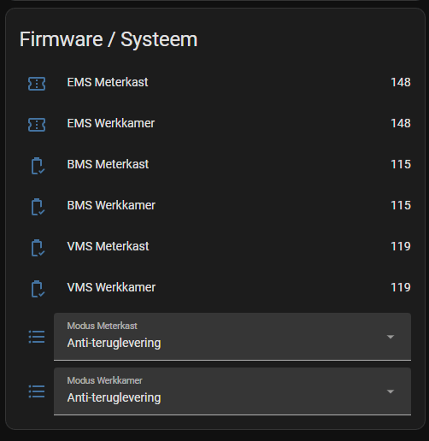Click the value 115 of BMS Meterkast
Viewport: 429px width, 441px height.
401,165
